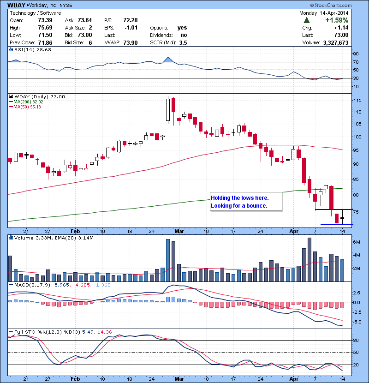Click the Bid price 73.00
The image size is (369, 383).
coord(85,35)
